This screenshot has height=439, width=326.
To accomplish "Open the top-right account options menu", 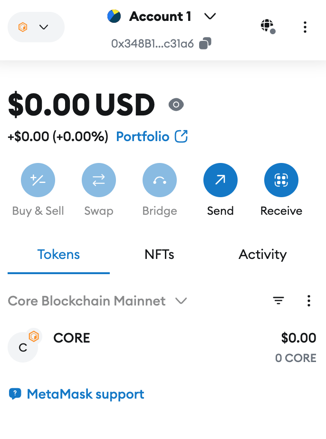I will [x=305, y=27].
